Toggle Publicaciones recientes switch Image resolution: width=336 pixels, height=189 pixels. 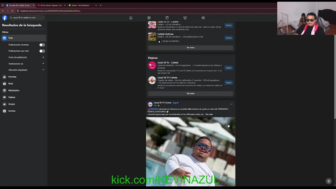[x=42, y=45]
